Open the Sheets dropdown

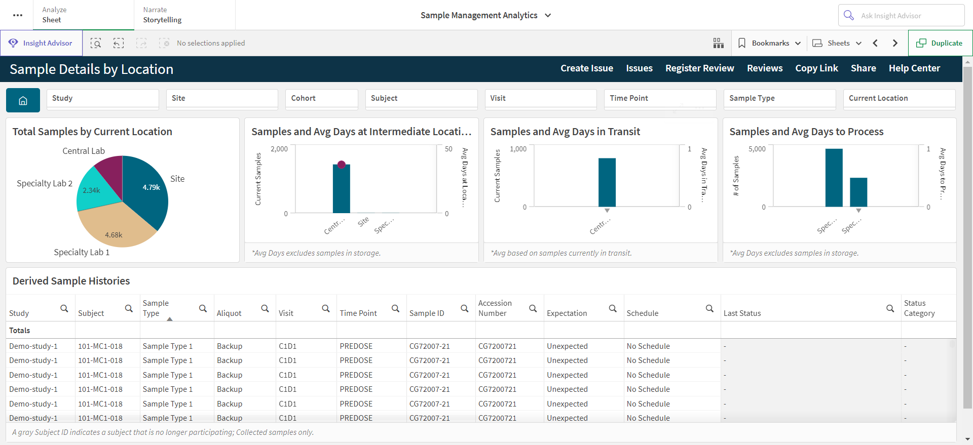coord(837,43)
